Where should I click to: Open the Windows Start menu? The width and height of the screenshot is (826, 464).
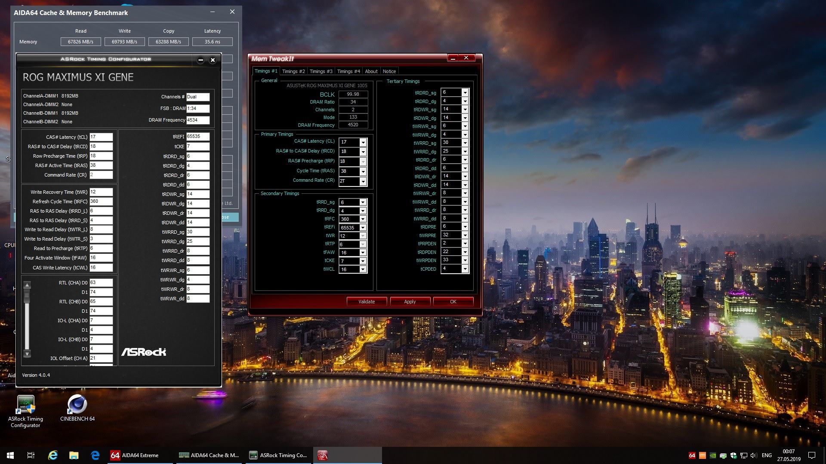[10, 455]
